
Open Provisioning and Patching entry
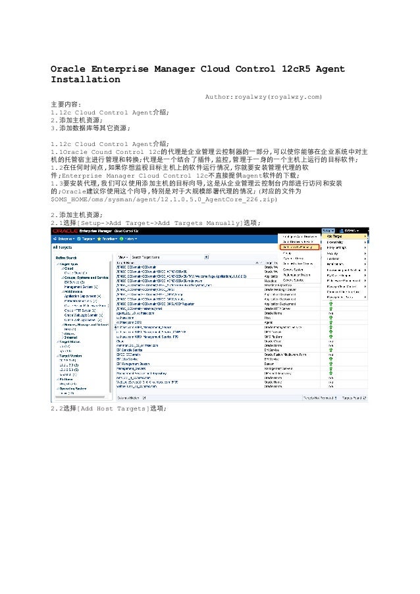(x=344, y=270)
